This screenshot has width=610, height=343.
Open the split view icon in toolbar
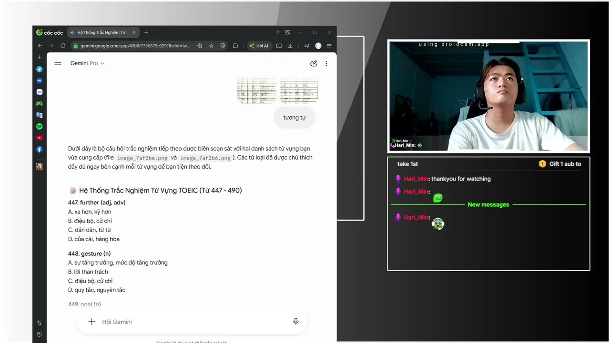tap(279, 46)
